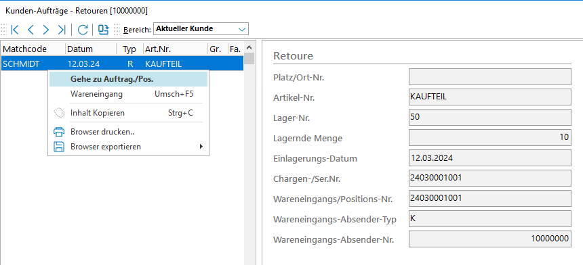Viewport: 583px width, 265px height.
Task: Expand the Browser exportieren submenu arrow
Action: tap(201, 147)
